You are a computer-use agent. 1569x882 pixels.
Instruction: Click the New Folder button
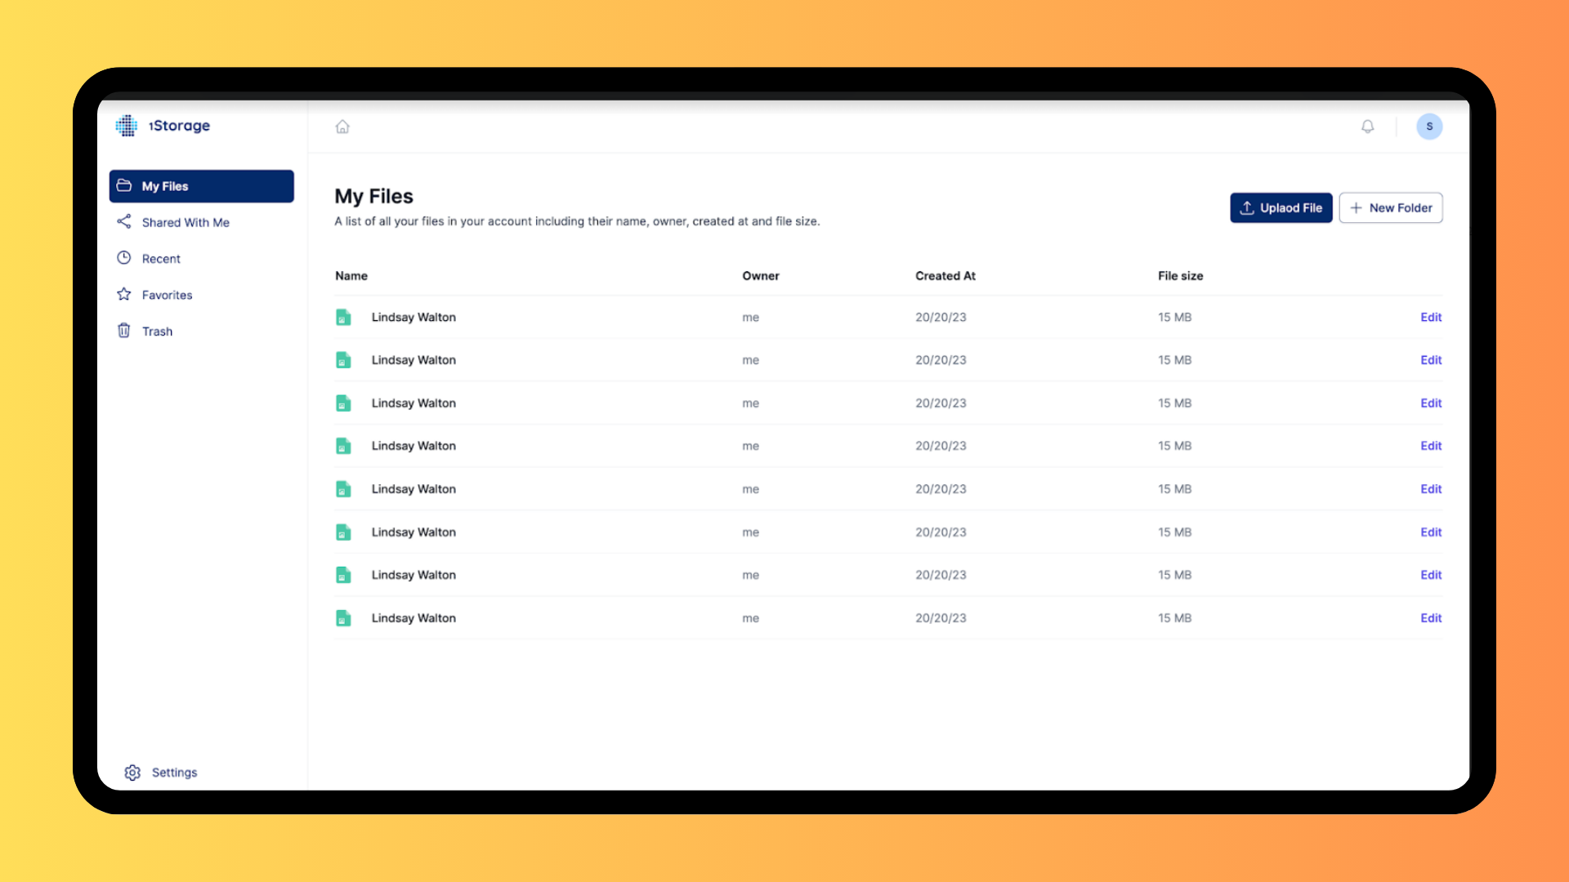pos(1391,207)
